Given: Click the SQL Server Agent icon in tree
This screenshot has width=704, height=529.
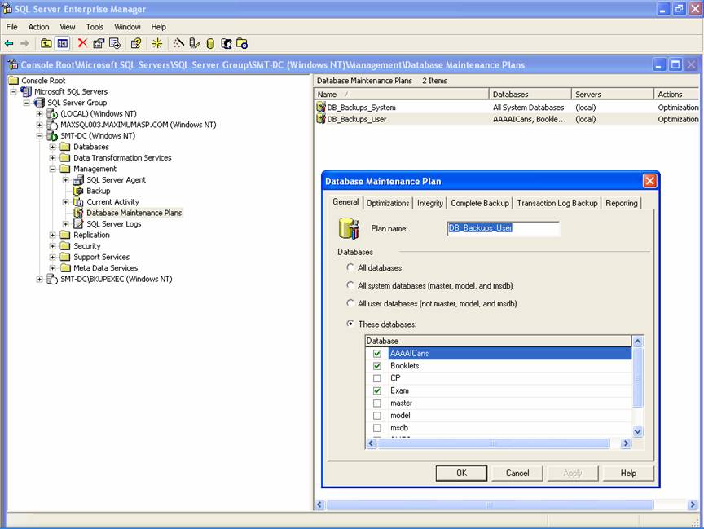Looking at the screenshot, I should coord(78,180).
